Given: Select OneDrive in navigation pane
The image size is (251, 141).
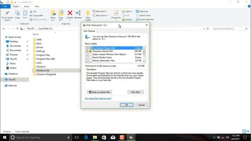Looking at the screenshot, I should click(x=13, y=74).
